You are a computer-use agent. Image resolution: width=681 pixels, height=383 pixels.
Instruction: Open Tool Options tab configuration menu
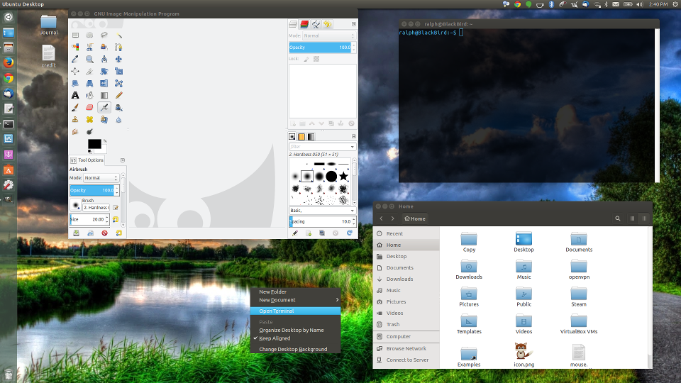click(x=123, y=160)
